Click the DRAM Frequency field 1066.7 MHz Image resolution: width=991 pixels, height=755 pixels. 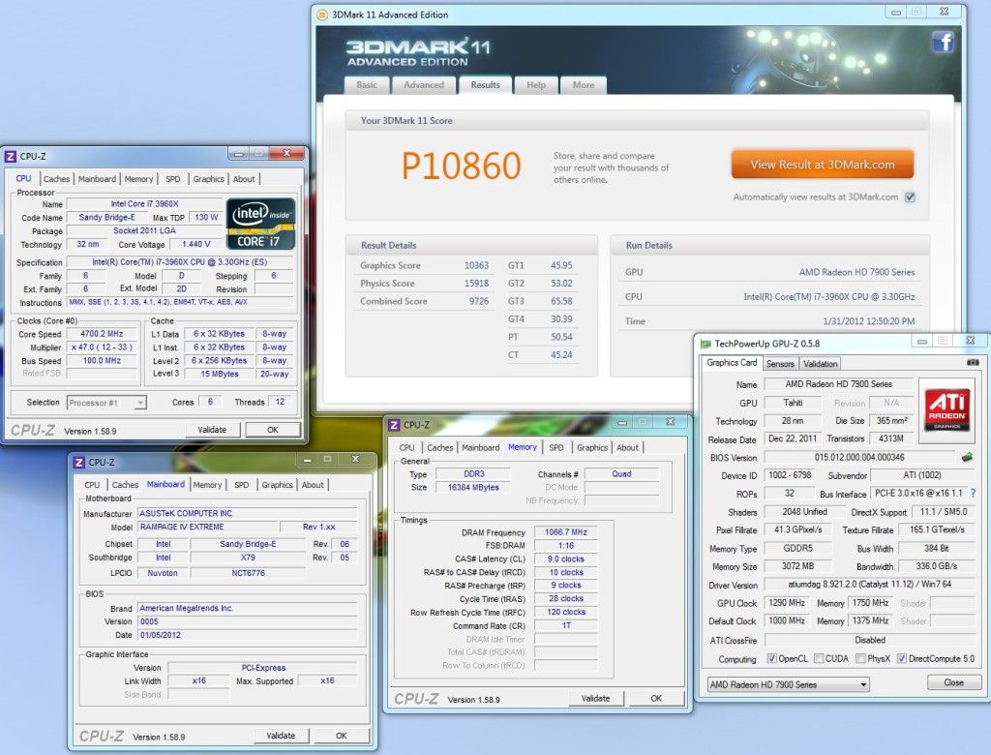565,532
